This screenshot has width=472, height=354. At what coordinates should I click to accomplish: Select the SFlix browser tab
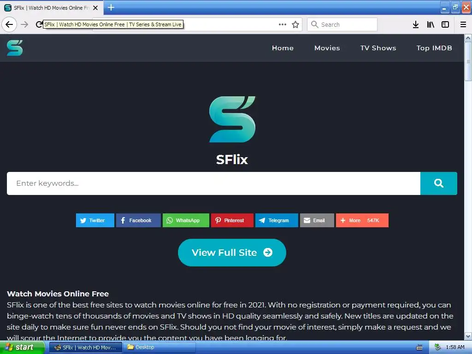point(52,8)
